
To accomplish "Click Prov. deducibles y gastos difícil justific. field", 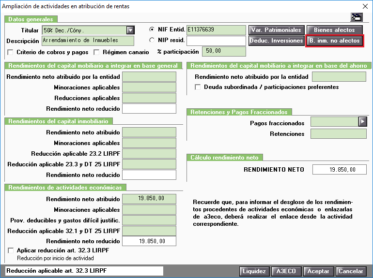I will pos(149,220).
